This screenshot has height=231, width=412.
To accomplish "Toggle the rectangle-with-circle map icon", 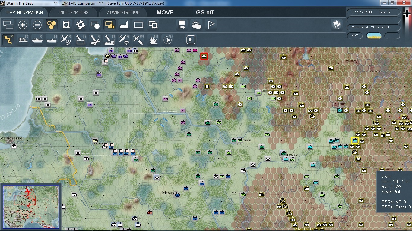I will click(x=95, y=25).
